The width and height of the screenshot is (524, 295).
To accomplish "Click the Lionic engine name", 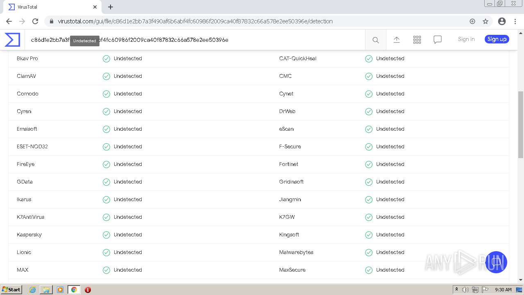I will [x=24, y=252].
